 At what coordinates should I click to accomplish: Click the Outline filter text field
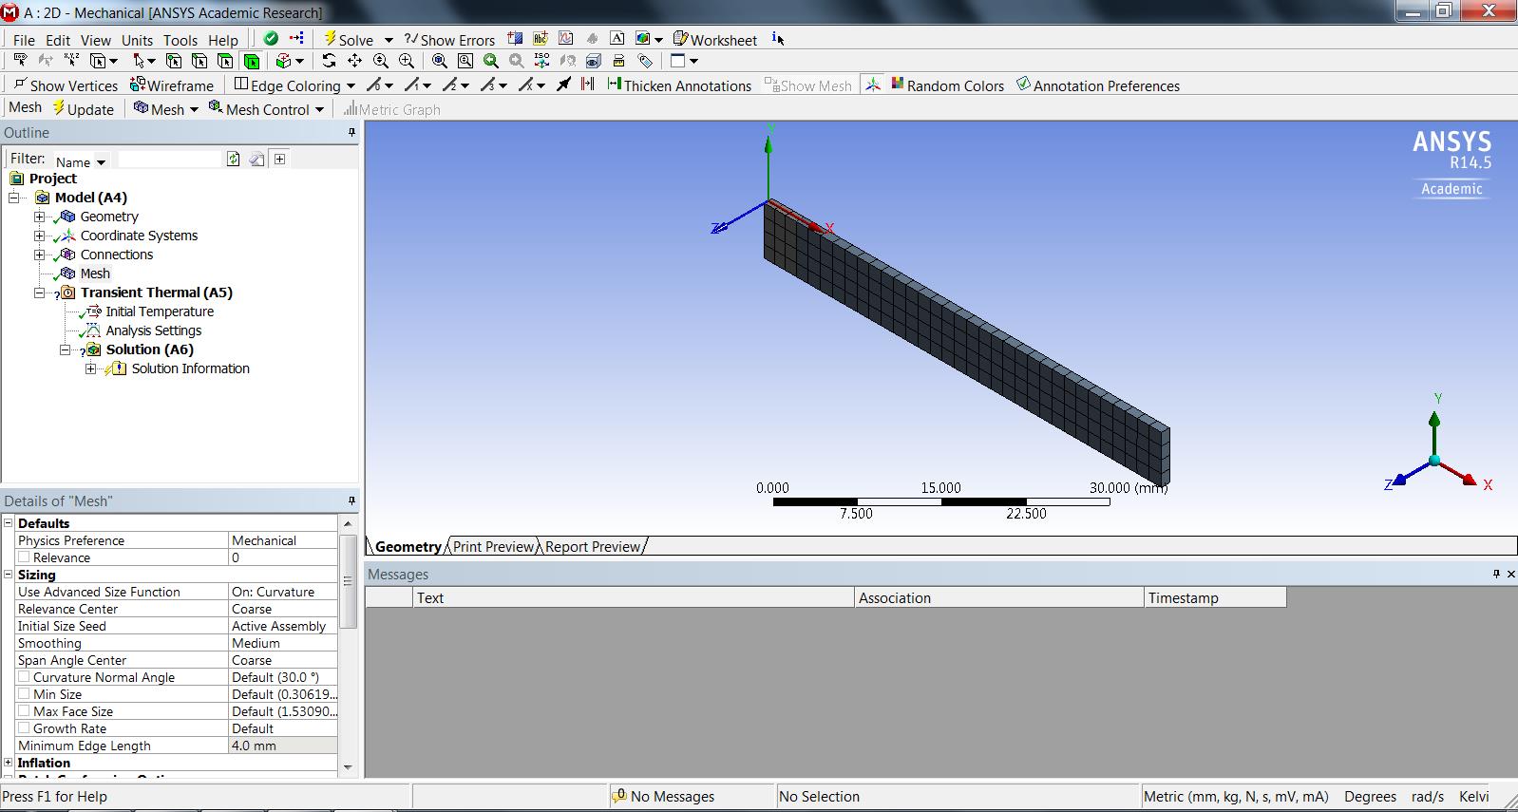pos(169,159)
